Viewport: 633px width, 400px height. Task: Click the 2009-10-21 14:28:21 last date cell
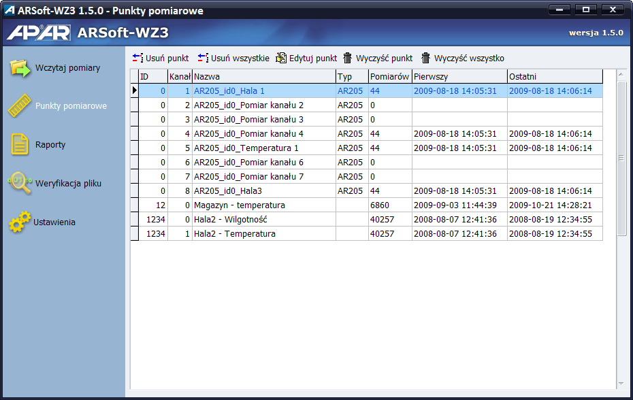(555, 205)
